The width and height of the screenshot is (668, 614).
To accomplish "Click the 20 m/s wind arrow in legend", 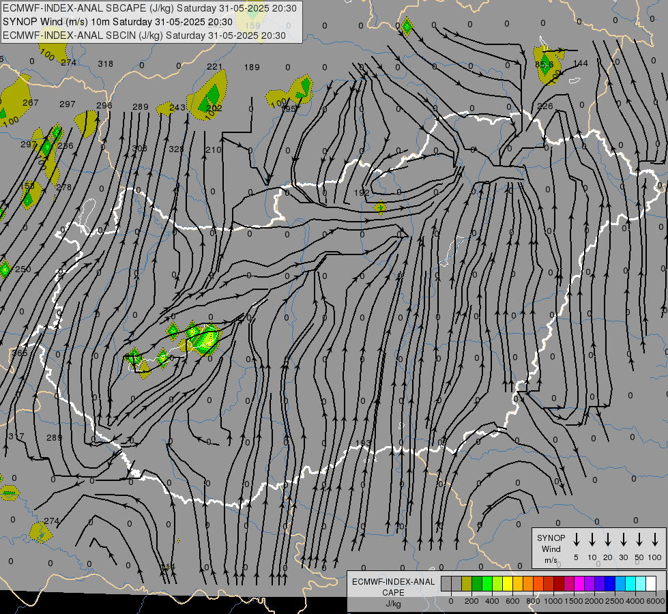I will (x=607, y=540).
